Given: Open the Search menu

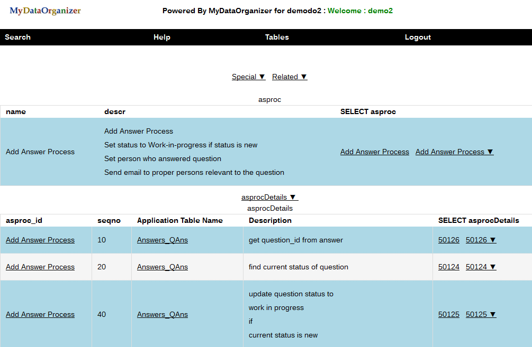Looking at the screenshot, I should (17, 37).
